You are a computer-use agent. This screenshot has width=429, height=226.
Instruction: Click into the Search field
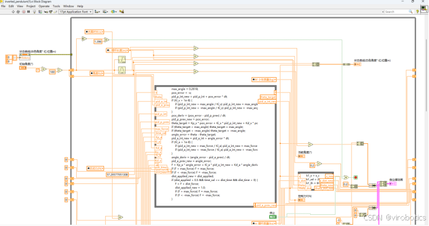[396, 12]
